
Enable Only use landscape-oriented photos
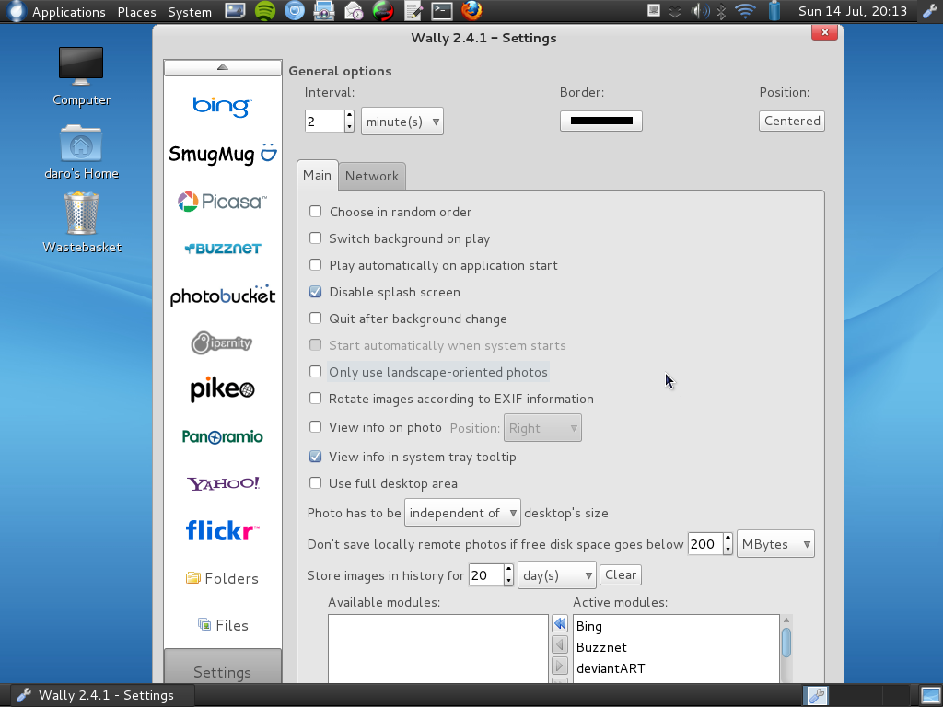click(x=315, y=372)
